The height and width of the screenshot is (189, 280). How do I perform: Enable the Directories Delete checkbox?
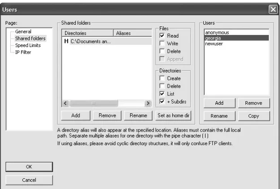click(162, 86)
